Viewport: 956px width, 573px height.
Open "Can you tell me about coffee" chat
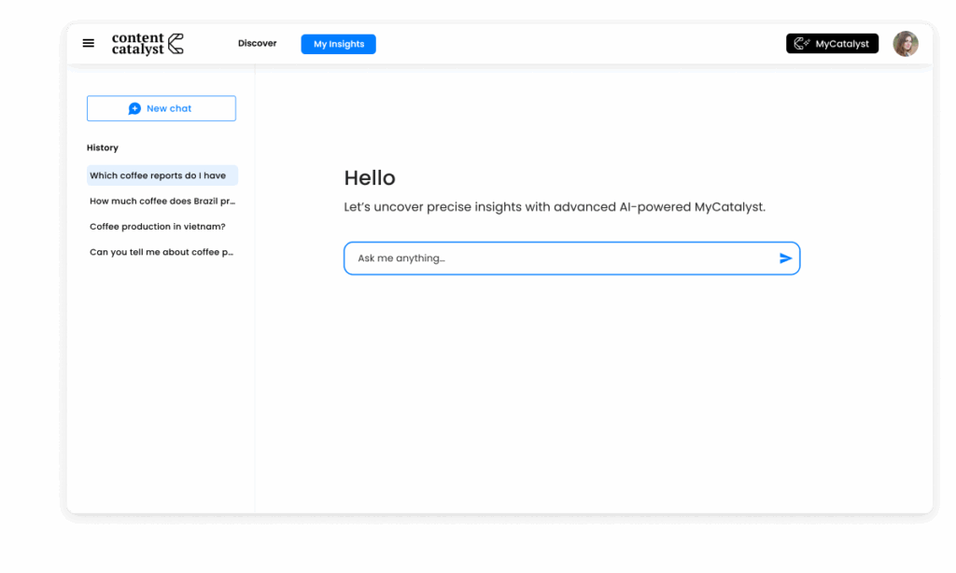[162, 252]
